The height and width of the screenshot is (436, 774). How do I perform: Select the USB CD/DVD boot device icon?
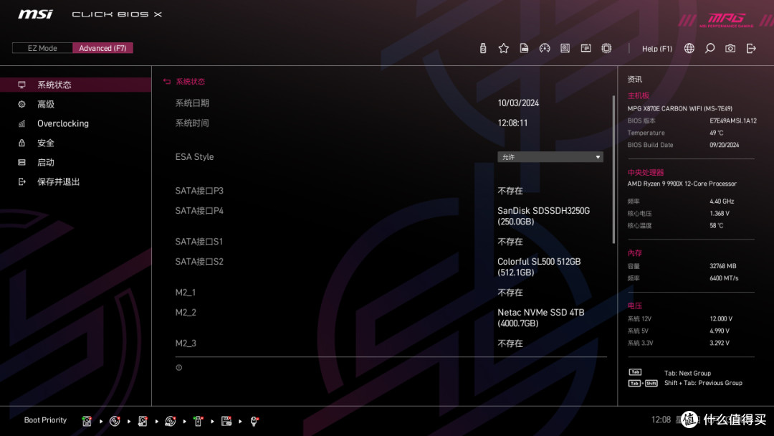click(171, 421)
